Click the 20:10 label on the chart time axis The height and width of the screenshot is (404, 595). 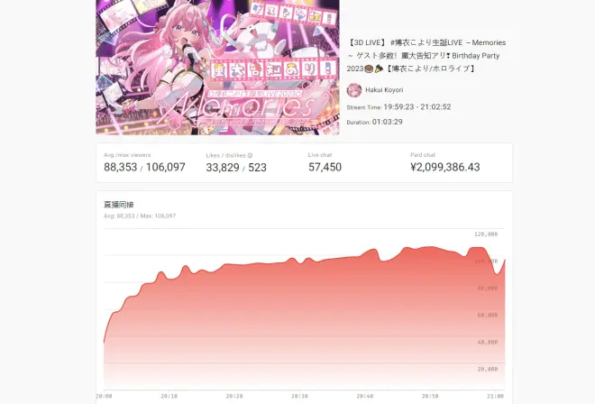click(169, 396)
